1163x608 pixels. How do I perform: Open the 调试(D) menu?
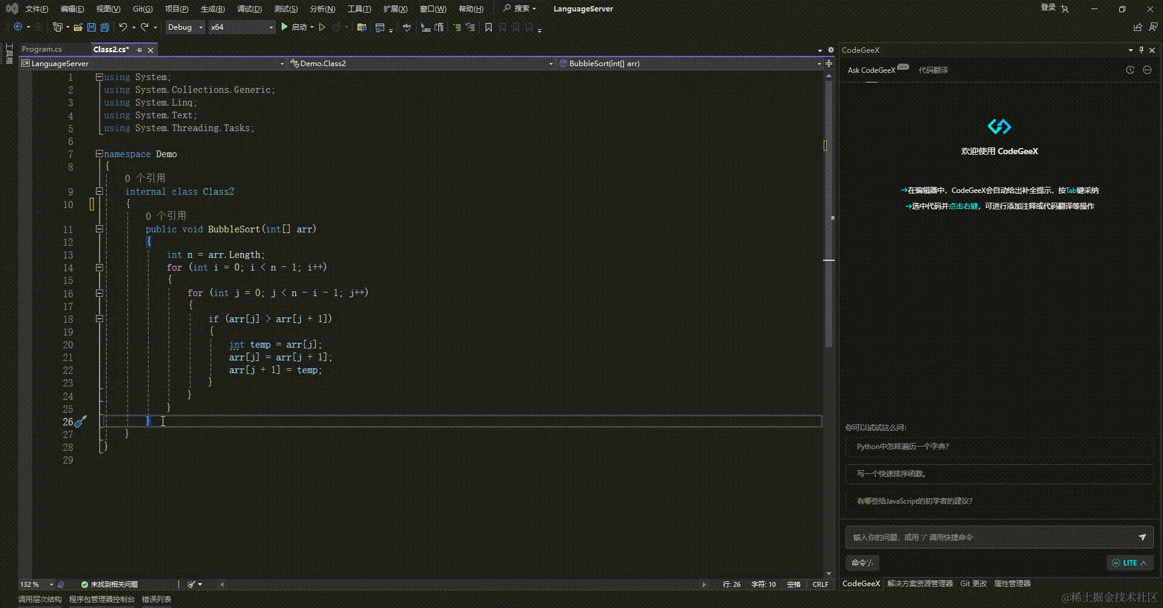249,8
